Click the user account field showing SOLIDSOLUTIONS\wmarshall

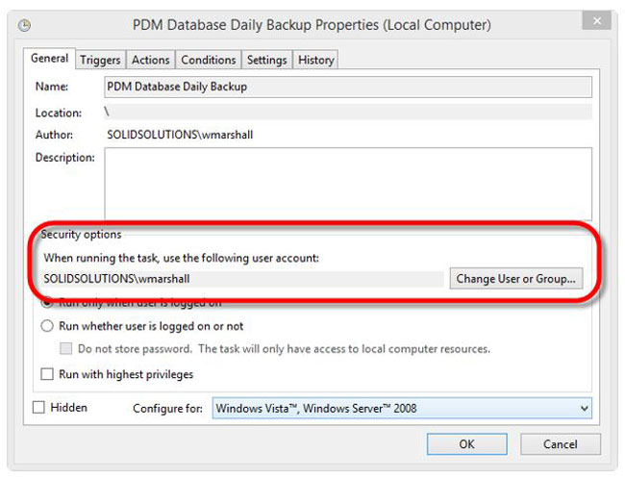tap(242, 278)
